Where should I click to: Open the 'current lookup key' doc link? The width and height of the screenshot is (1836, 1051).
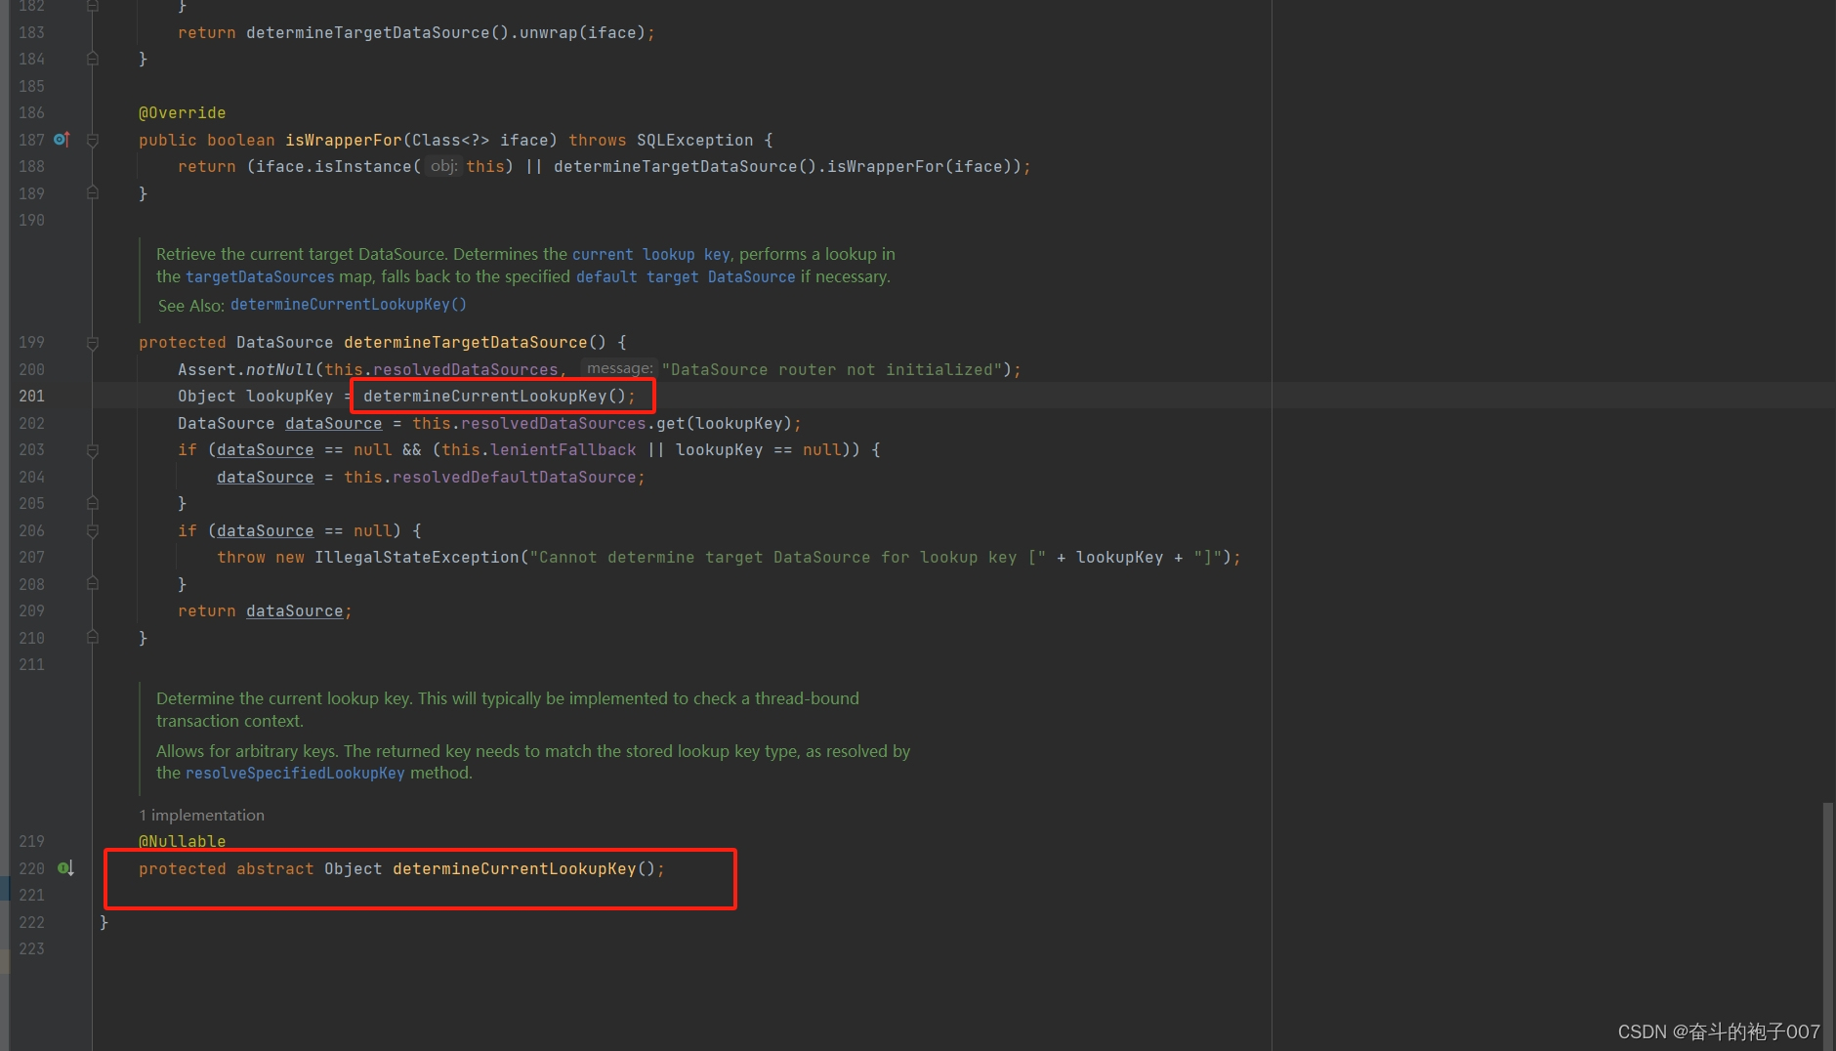[x=650, y=254]
